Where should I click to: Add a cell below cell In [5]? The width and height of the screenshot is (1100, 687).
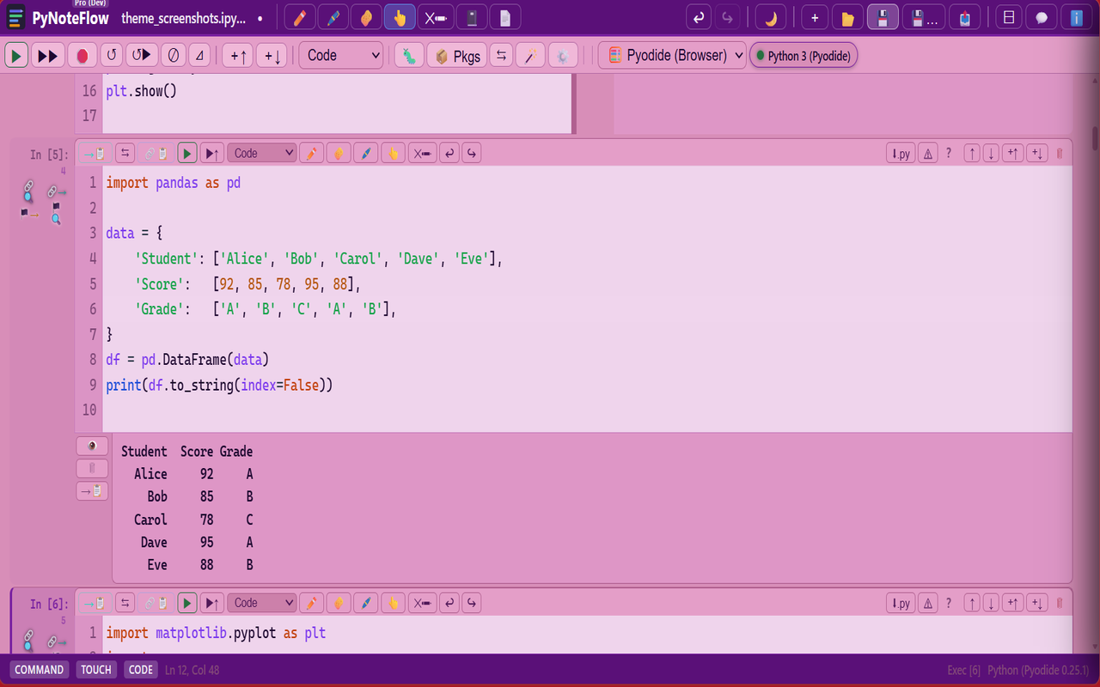1037,154
